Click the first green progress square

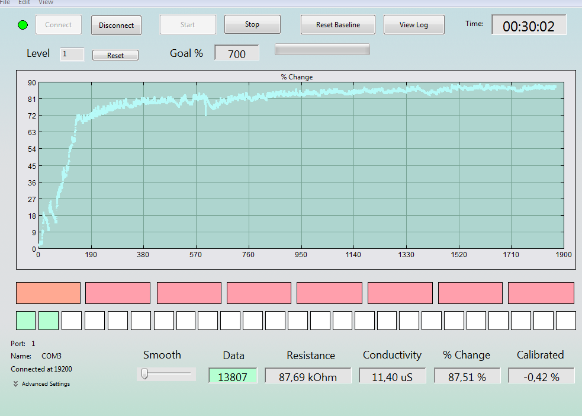click(25, 321)
